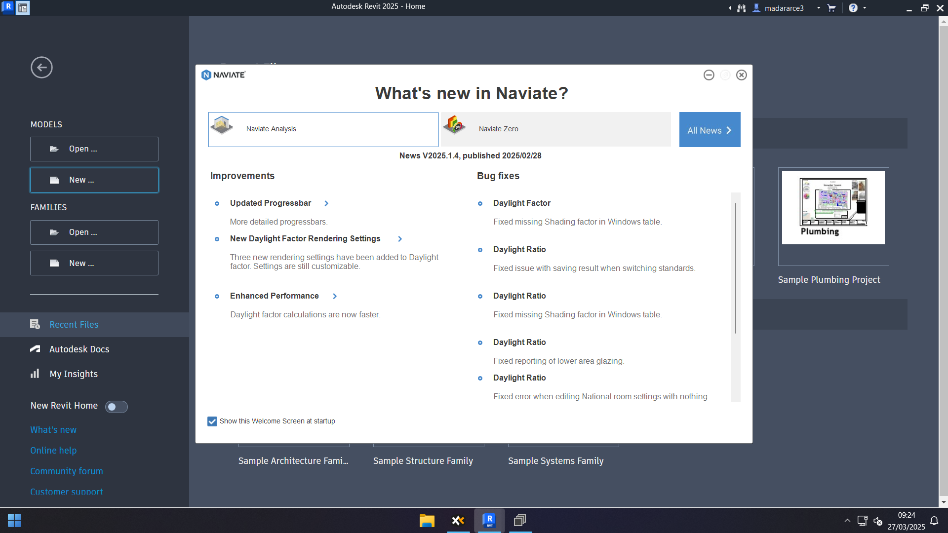The image size is (948, 533).
Task: Click the help question mark icon
Action: pos(853,8)
